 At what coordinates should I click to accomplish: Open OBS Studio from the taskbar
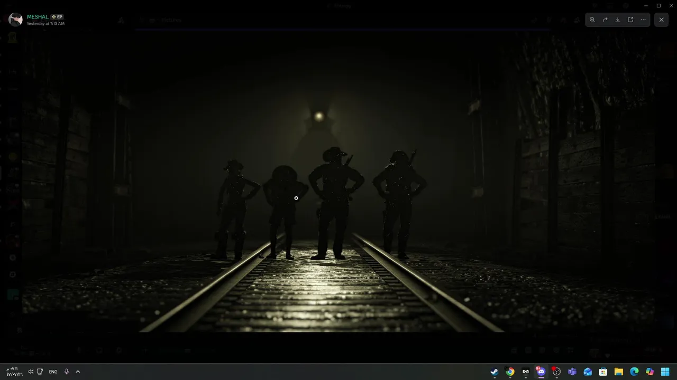tap(556, 372)
